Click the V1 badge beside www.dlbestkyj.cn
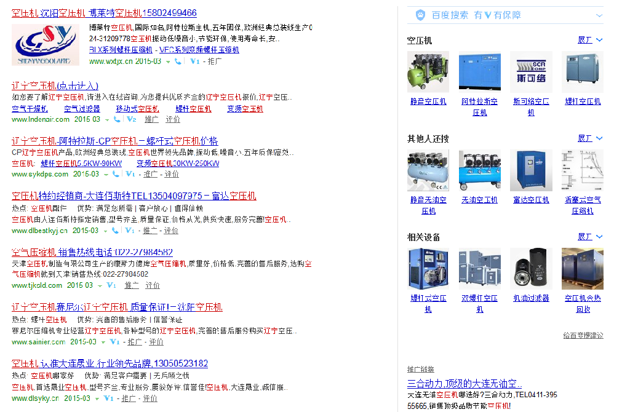Viewport: 630px width, 412px height. pos(130,231)
